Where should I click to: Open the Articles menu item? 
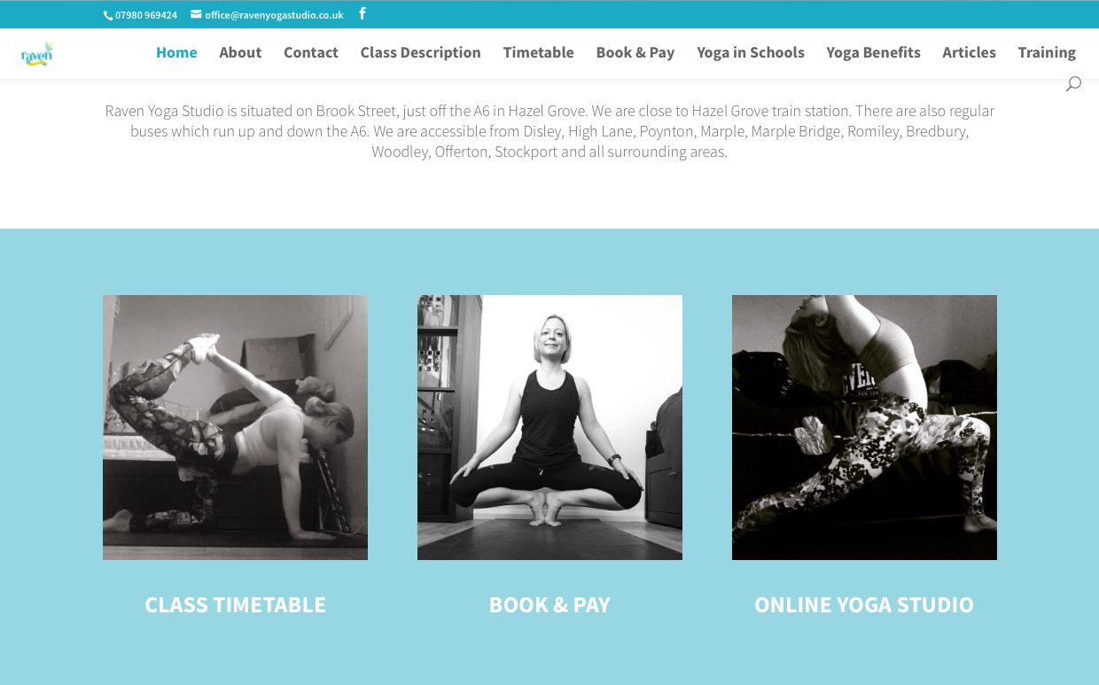coord(969,52)
